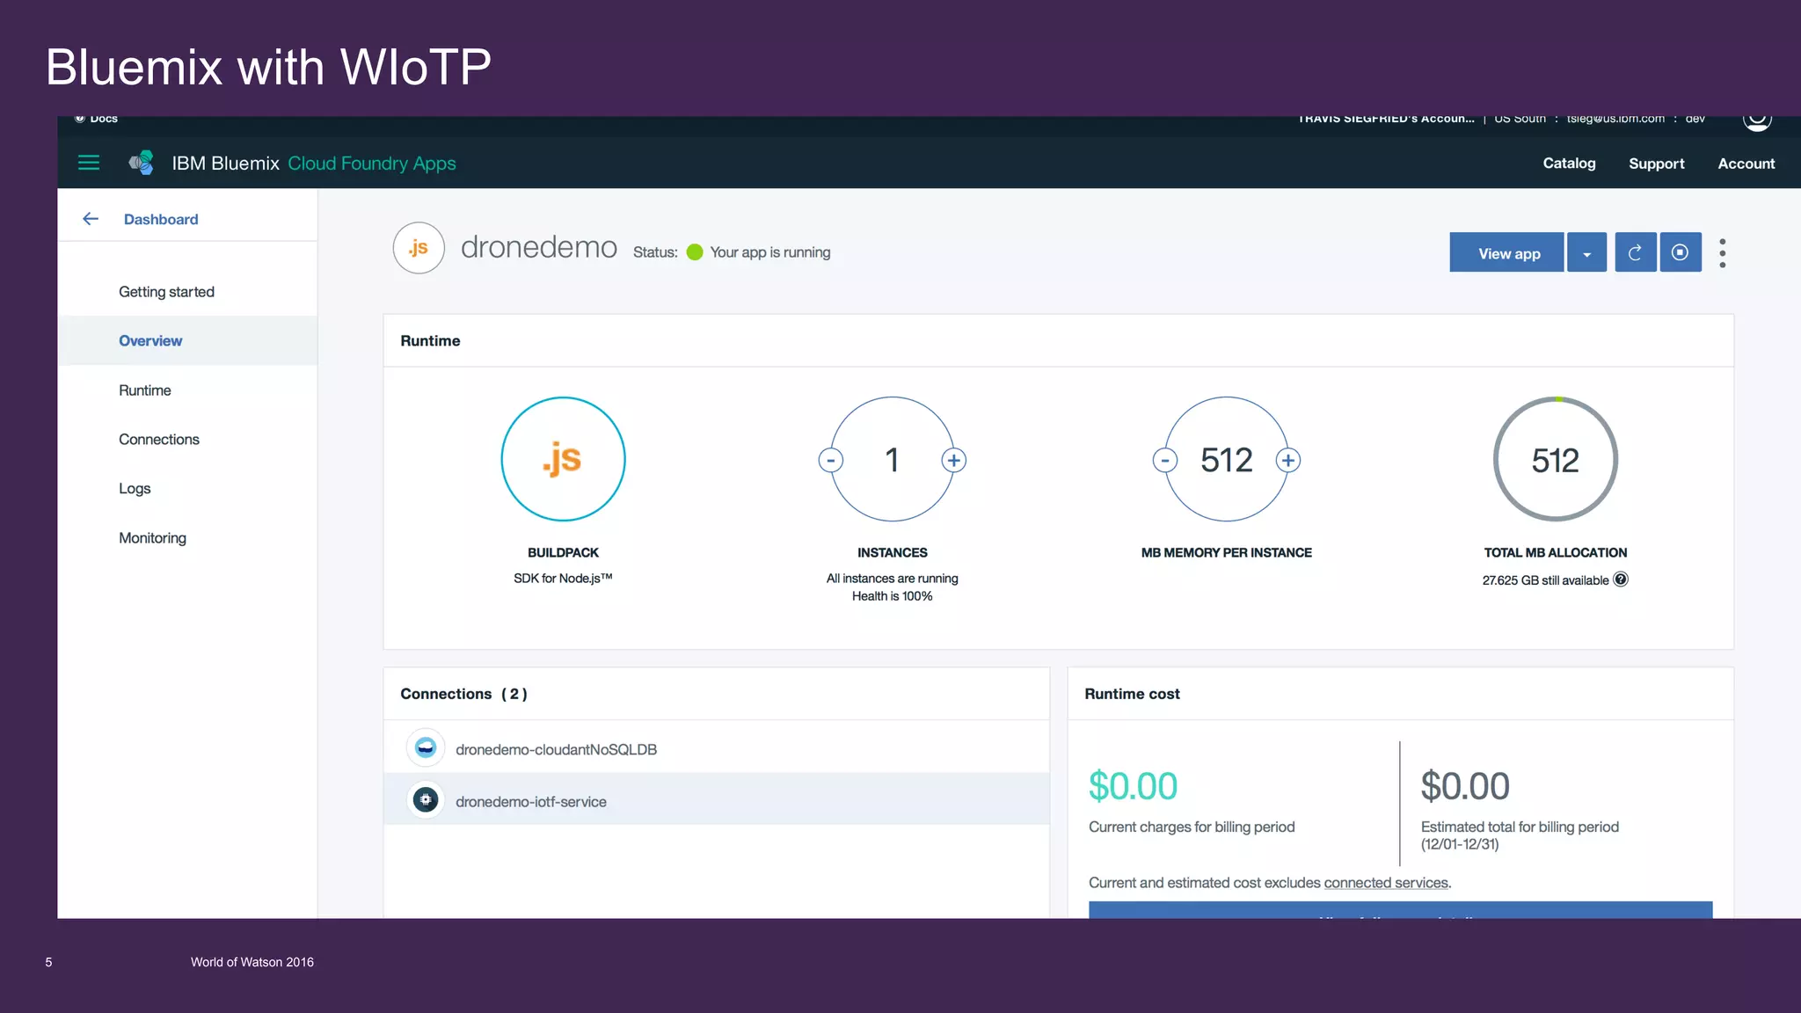This screenshot has width=1801, height=1013.
Task: Increase instances with the plus button
Action: [x=953, y=460]
